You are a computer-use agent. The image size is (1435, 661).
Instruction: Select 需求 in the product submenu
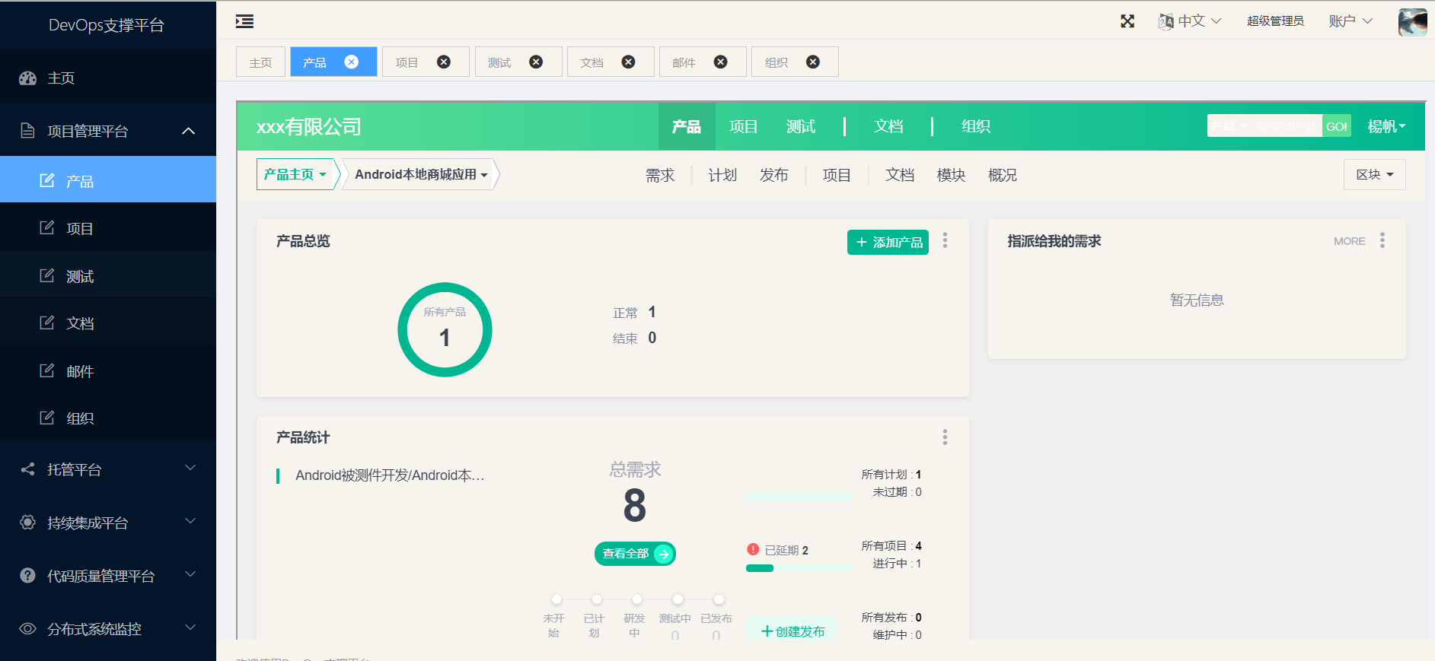659,176
